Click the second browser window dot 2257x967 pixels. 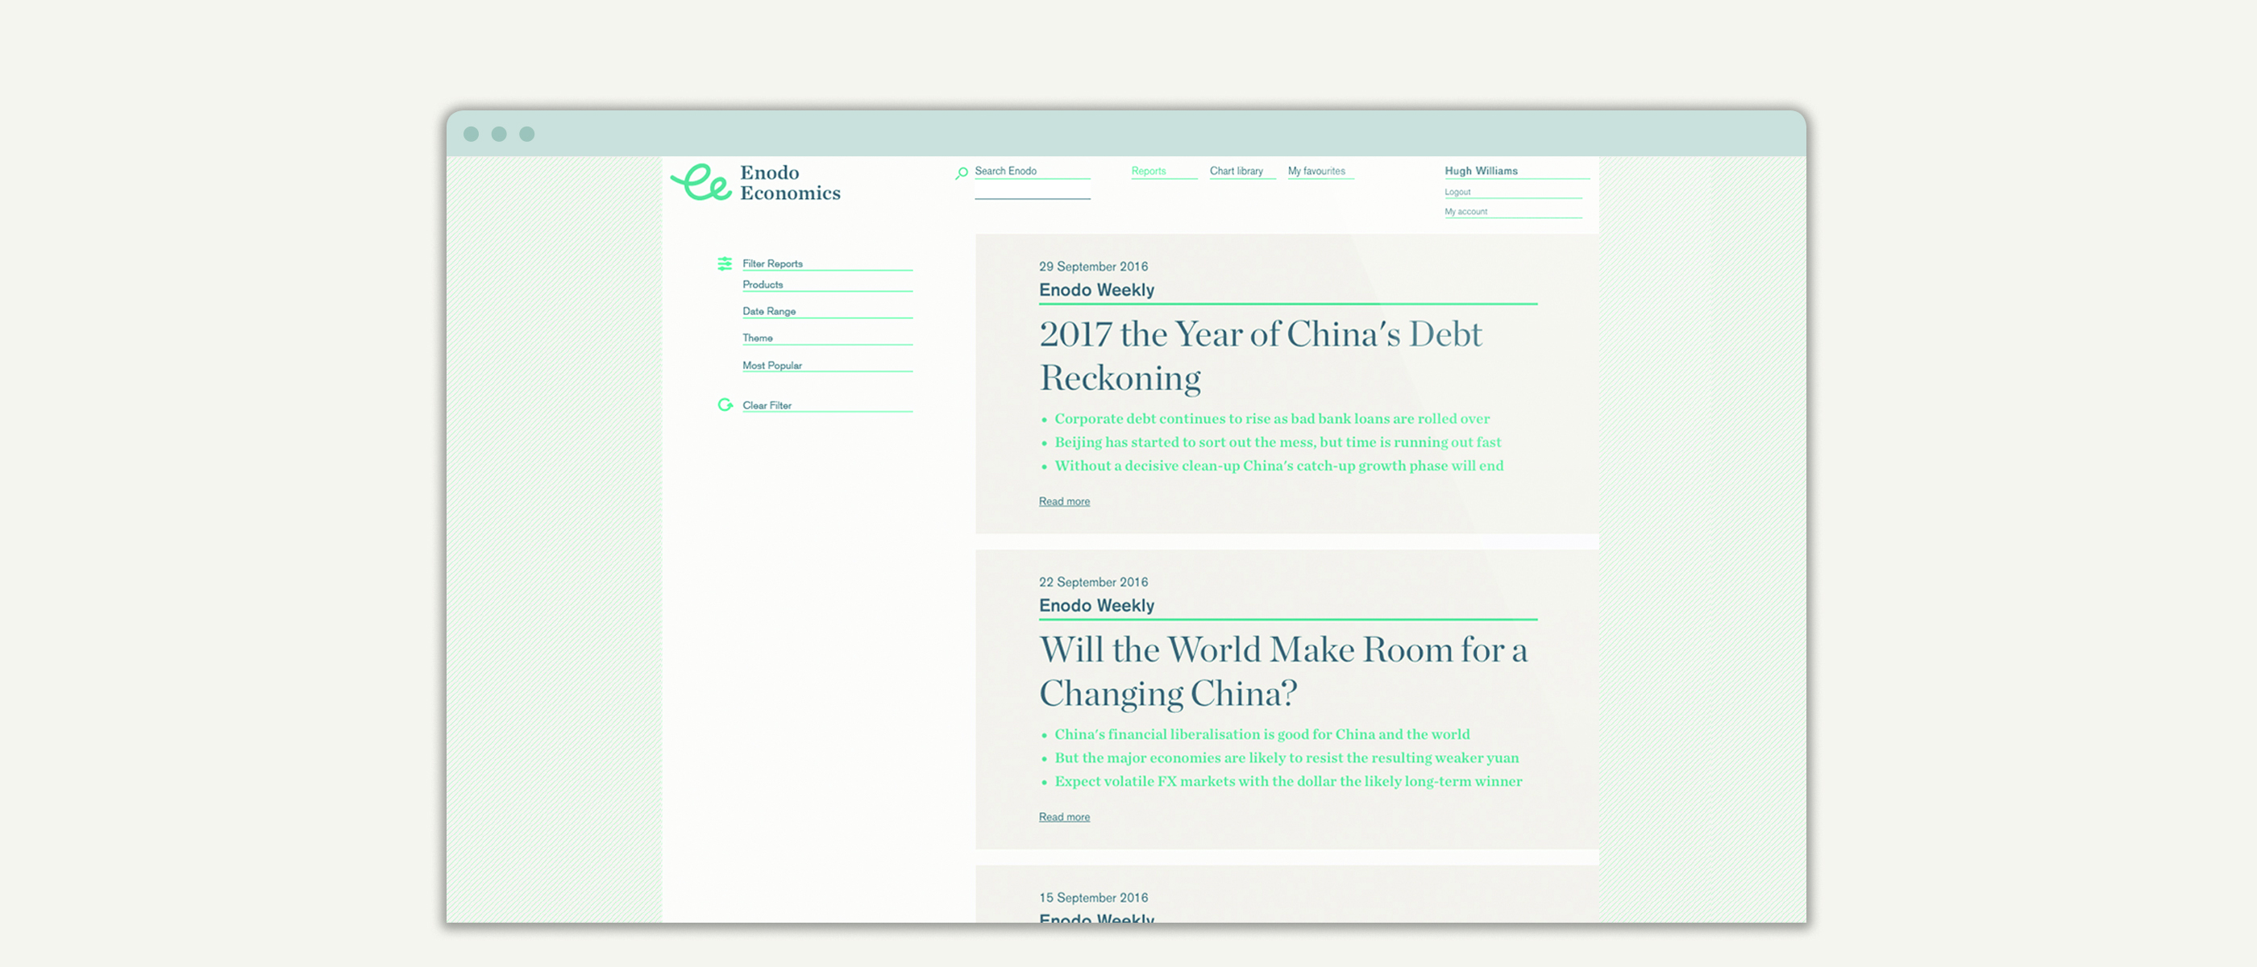(x=500, y=134)
